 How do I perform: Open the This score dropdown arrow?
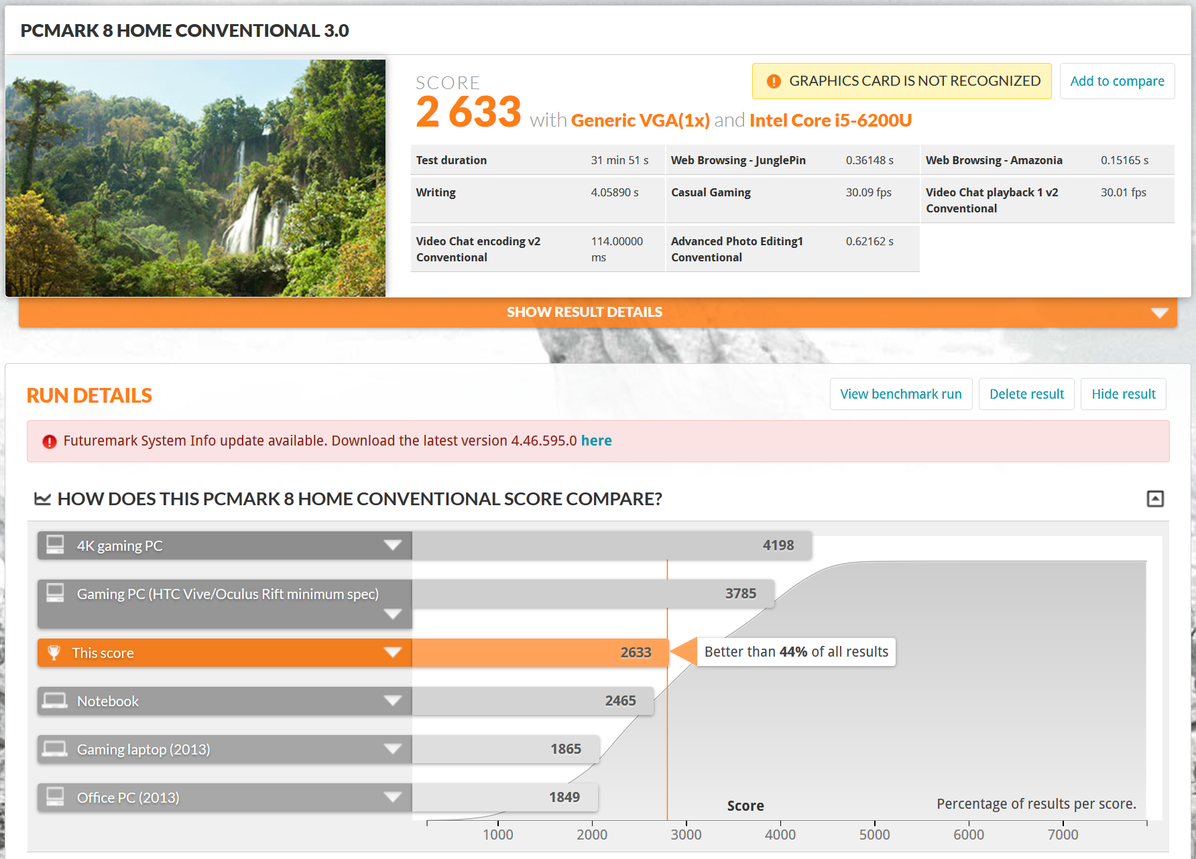393,653
